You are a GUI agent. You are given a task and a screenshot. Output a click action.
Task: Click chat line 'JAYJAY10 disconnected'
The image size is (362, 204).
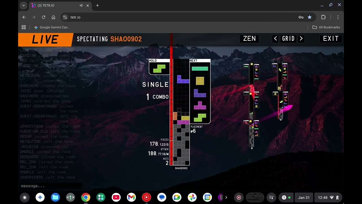[44, 147]
